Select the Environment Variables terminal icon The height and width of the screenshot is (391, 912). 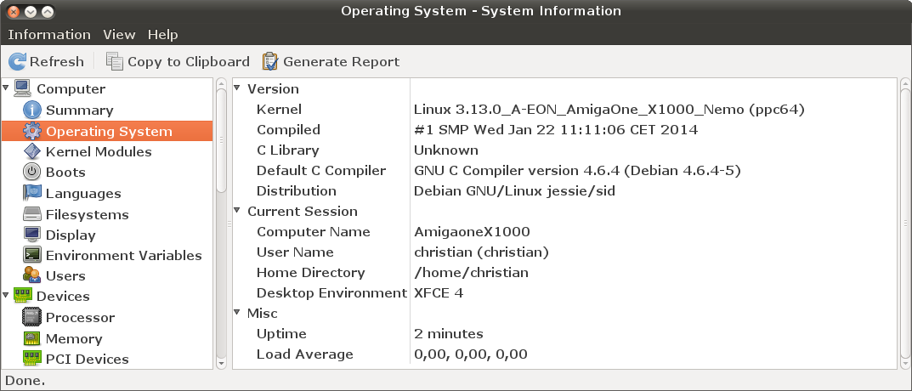(31, 255)
